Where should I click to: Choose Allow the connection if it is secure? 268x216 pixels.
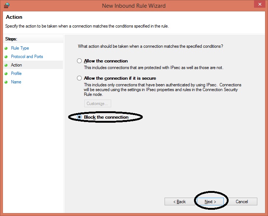79,78
